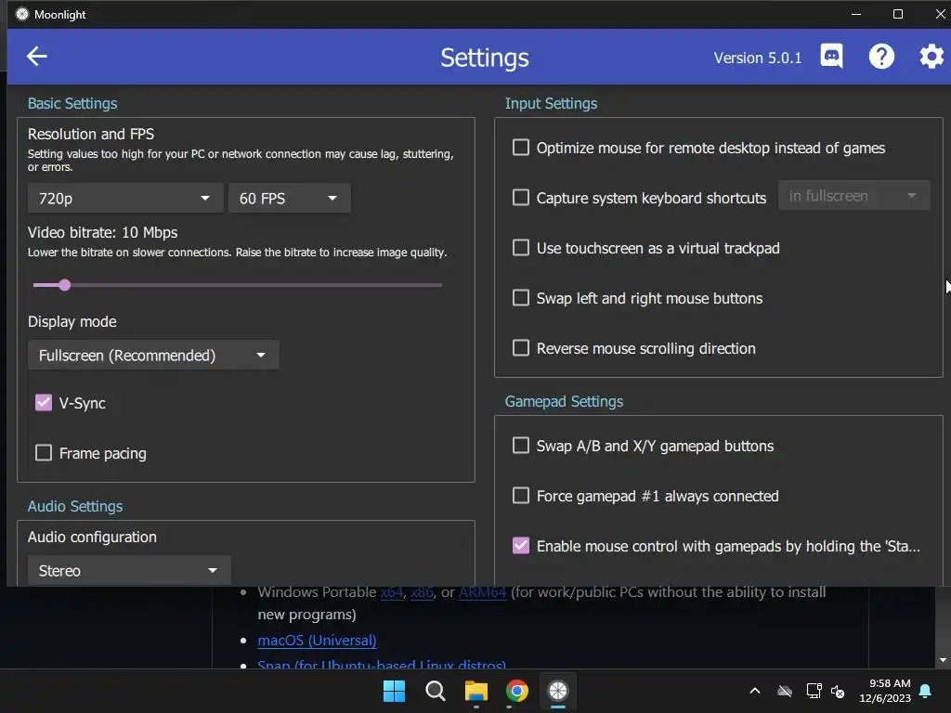Click the Display mode label
Image resolution: width=951 pixels, height=713 pixels.
coord(72,321)
